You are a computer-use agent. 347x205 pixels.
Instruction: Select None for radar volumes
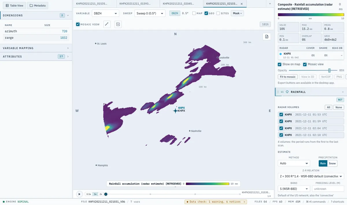click(339, 107)
